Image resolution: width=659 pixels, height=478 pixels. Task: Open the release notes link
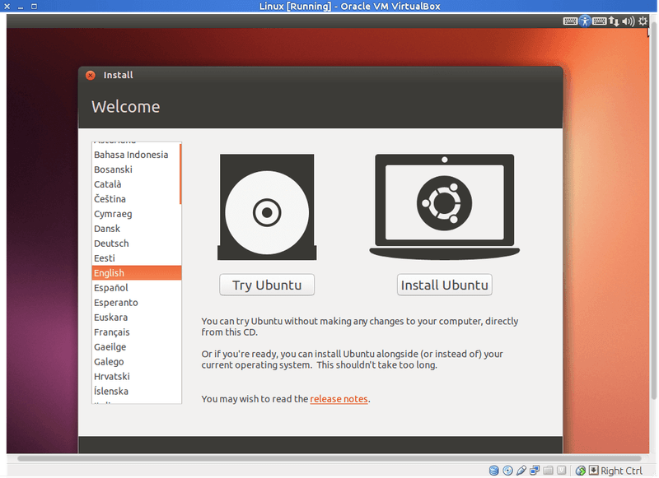[339, 399]
